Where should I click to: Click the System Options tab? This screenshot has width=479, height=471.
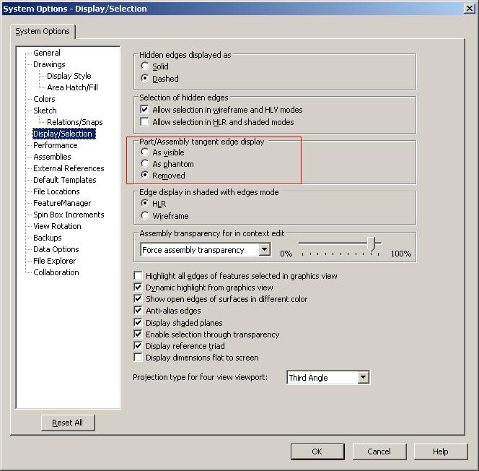point(43,31)
